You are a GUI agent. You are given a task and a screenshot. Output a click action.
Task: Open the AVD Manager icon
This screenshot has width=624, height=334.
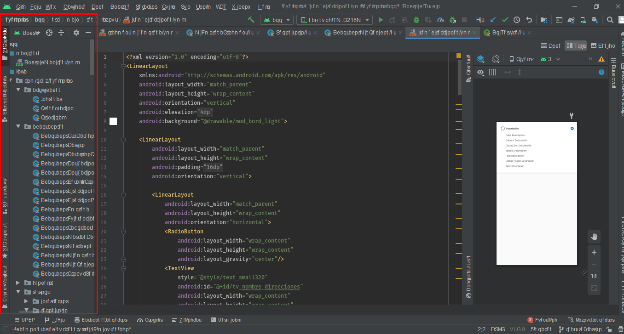(x=583, y=20)
